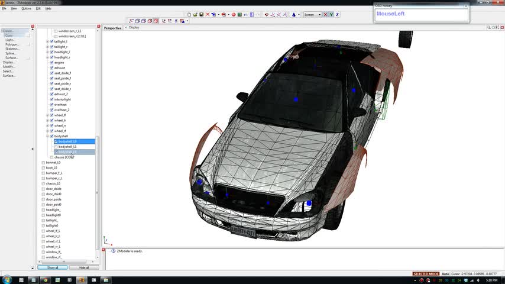This screenshot has width=505, height=284.
Task: Click the New file icon in toolbar
Action: [x=189, y=15]
